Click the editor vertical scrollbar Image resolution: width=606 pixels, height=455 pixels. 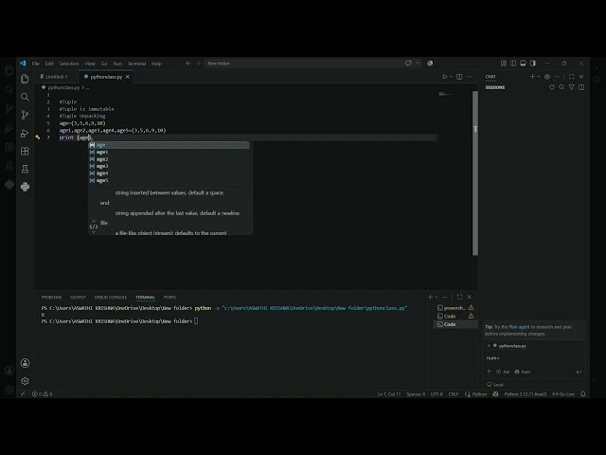click(x=475, y=173)
